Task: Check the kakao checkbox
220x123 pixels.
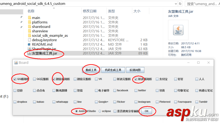Action: tap(34, 102)
